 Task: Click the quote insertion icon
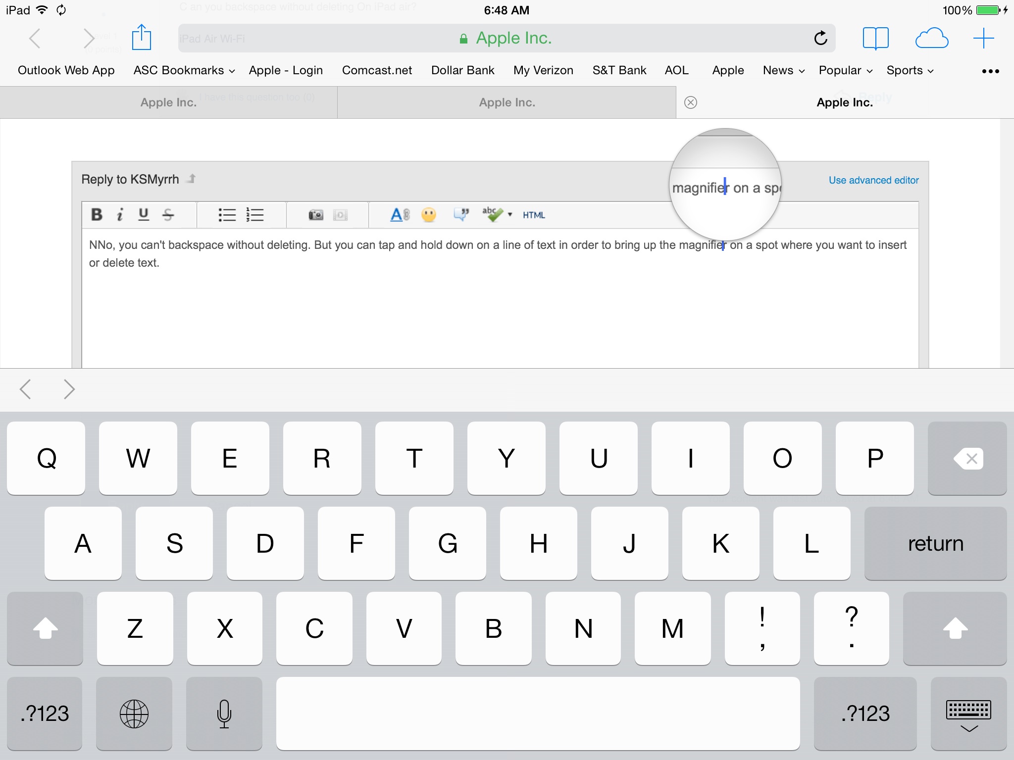point(461,215)
